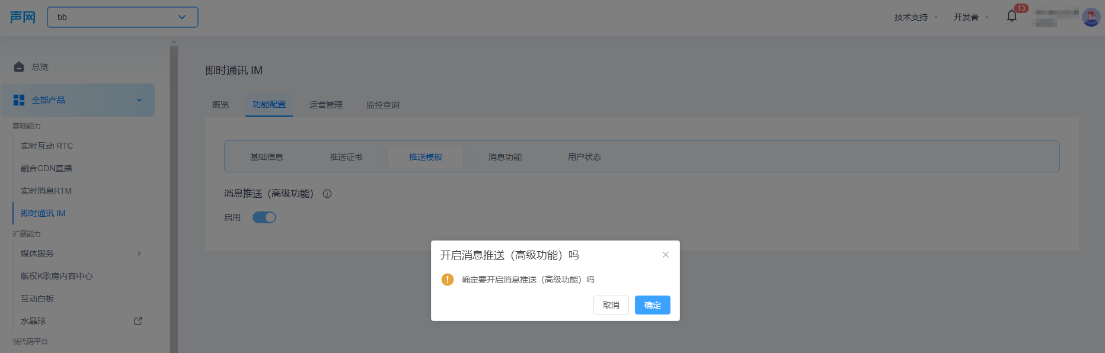Go to the 监控查询 tab
Viewport: 1105px width, 353px height.
(x=383, y=105)
